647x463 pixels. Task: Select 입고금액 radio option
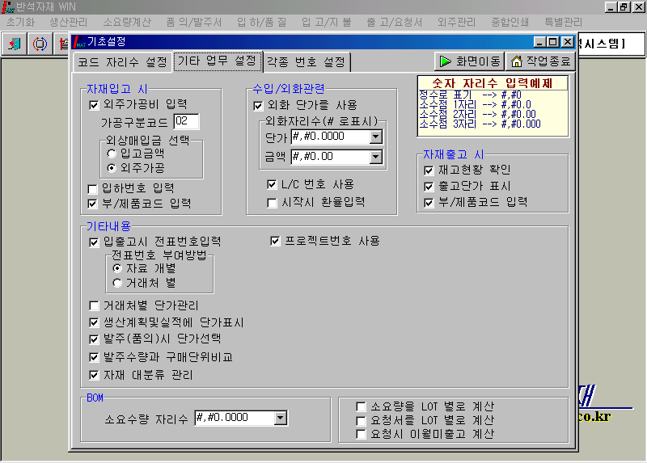[112, 154]
